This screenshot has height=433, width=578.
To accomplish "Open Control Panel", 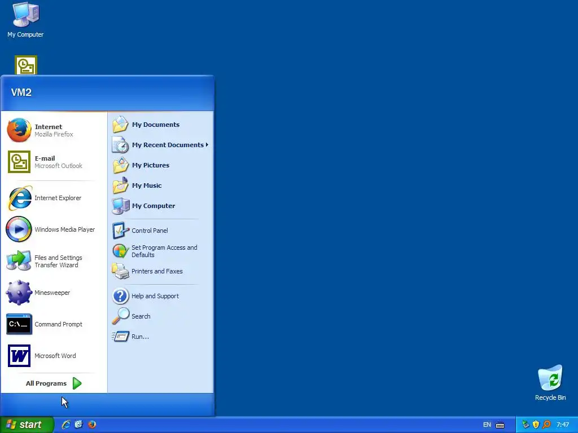I will click(x=160, y=231).
